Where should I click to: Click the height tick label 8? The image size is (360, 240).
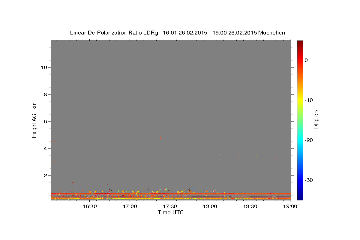pyautogui.click(x=45, y=94)
